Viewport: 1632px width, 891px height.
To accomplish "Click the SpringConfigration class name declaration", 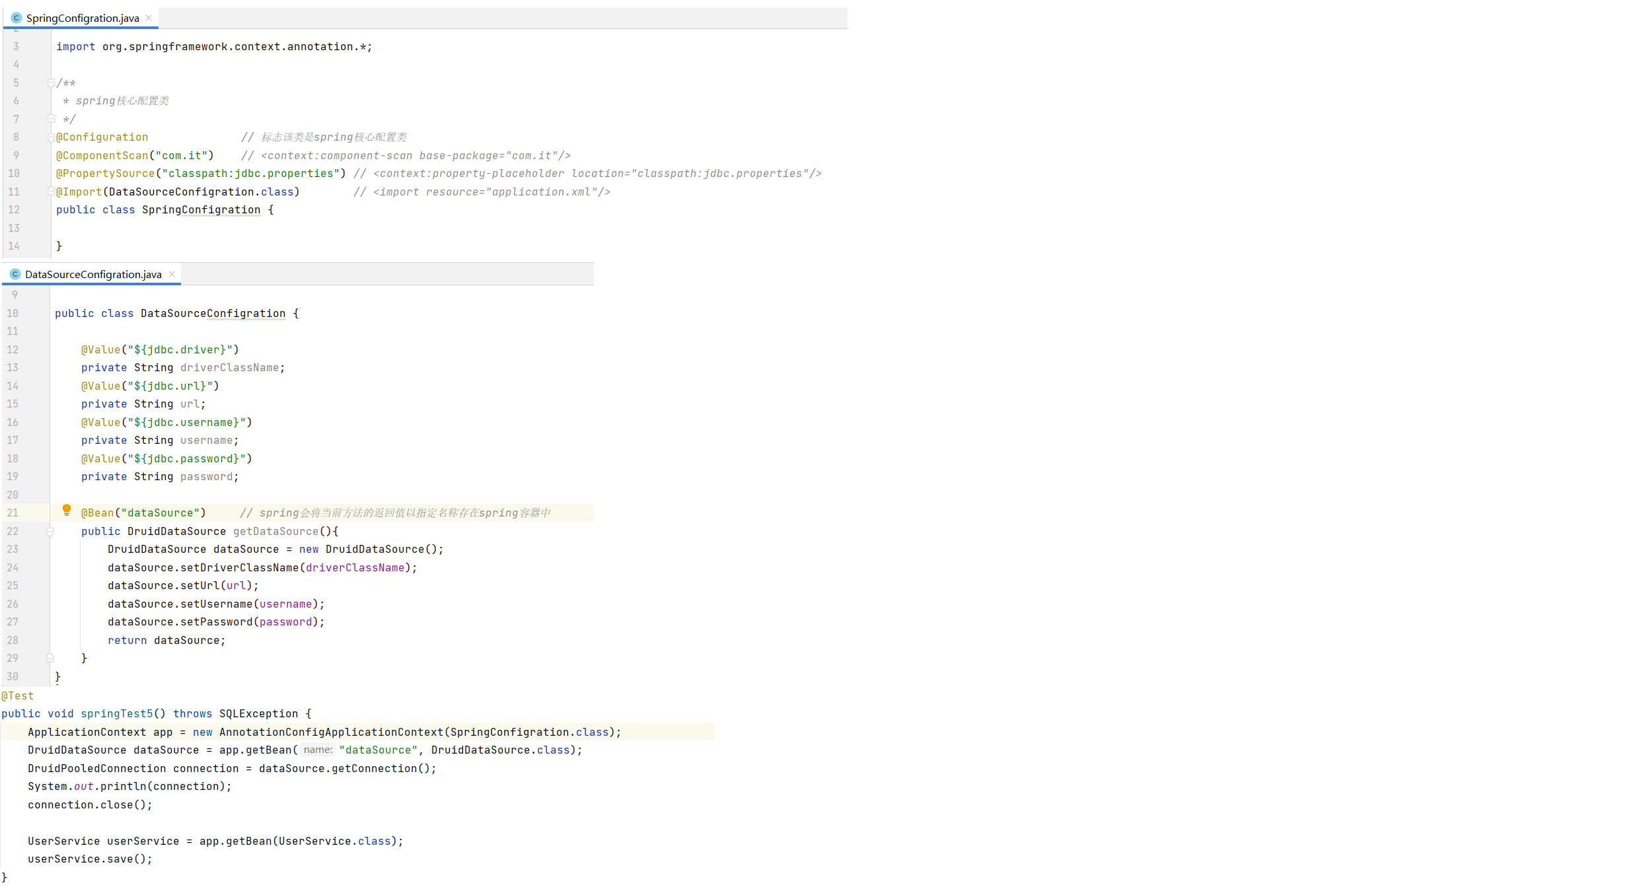I will (201, 209).
